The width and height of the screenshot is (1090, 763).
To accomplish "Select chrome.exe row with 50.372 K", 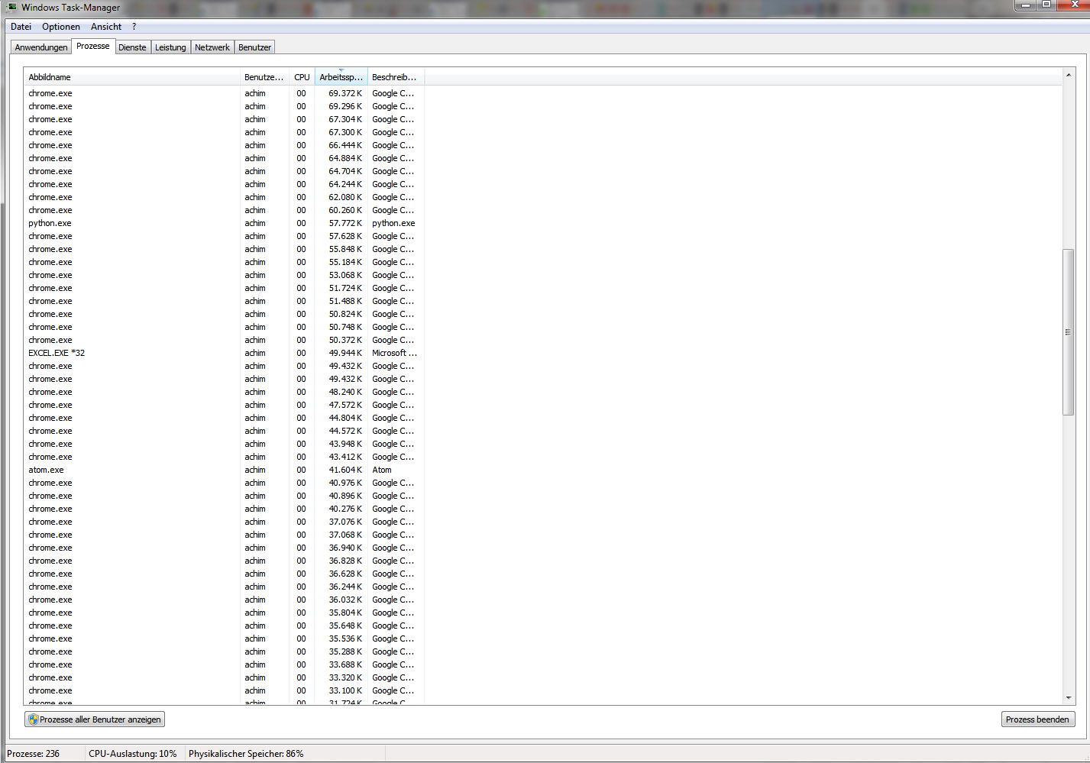I will 224,340.
